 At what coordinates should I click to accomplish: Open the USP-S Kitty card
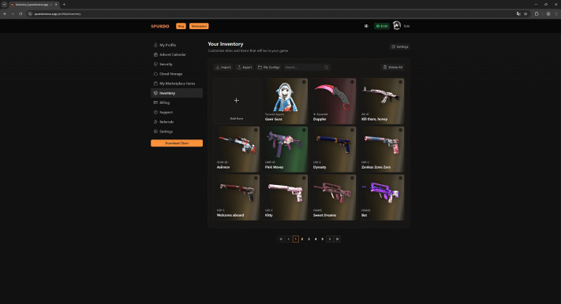point(285,198)
